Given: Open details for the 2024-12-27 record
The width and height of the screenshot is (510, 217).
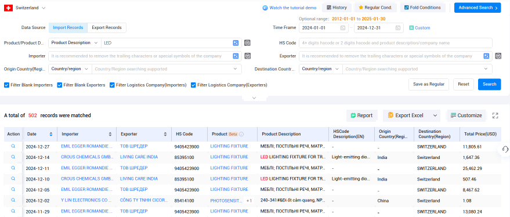Looking at the screenshot, I should tap(13, 146).
